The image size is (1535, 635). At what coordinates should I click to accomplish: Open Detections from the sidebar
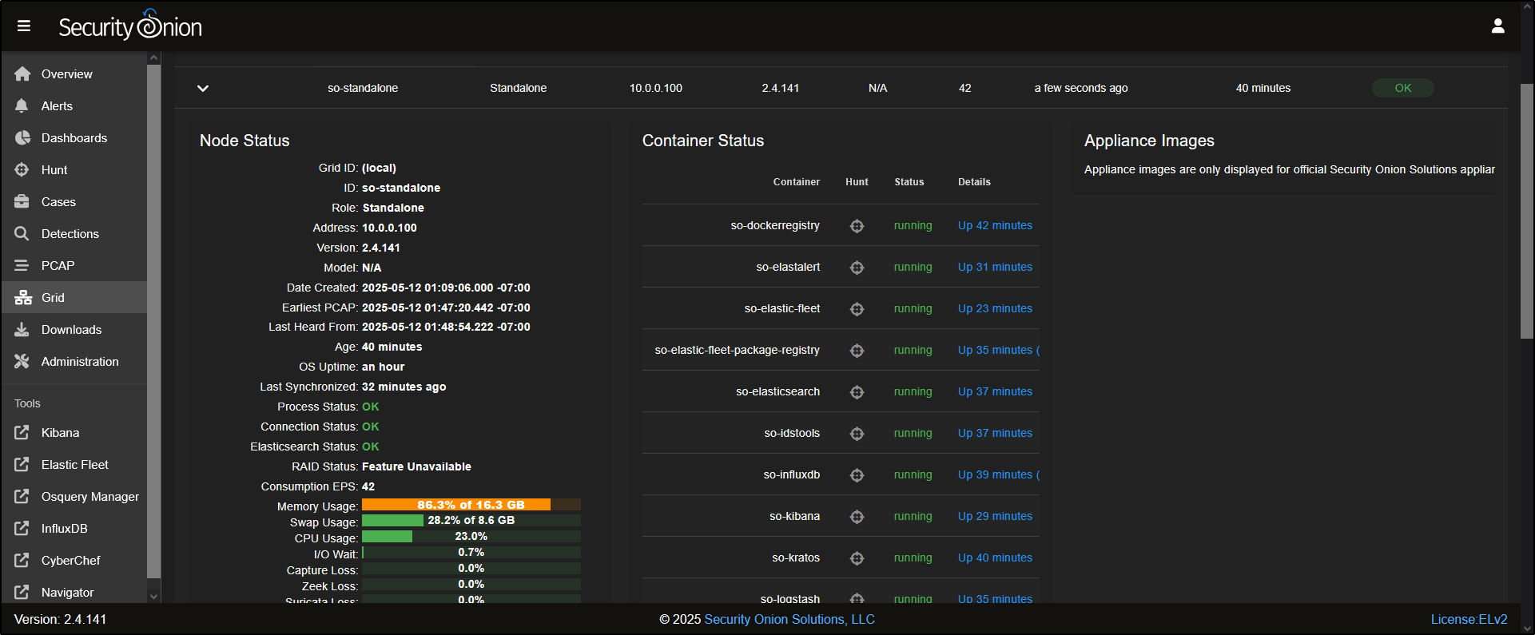[x=70, y=234]
